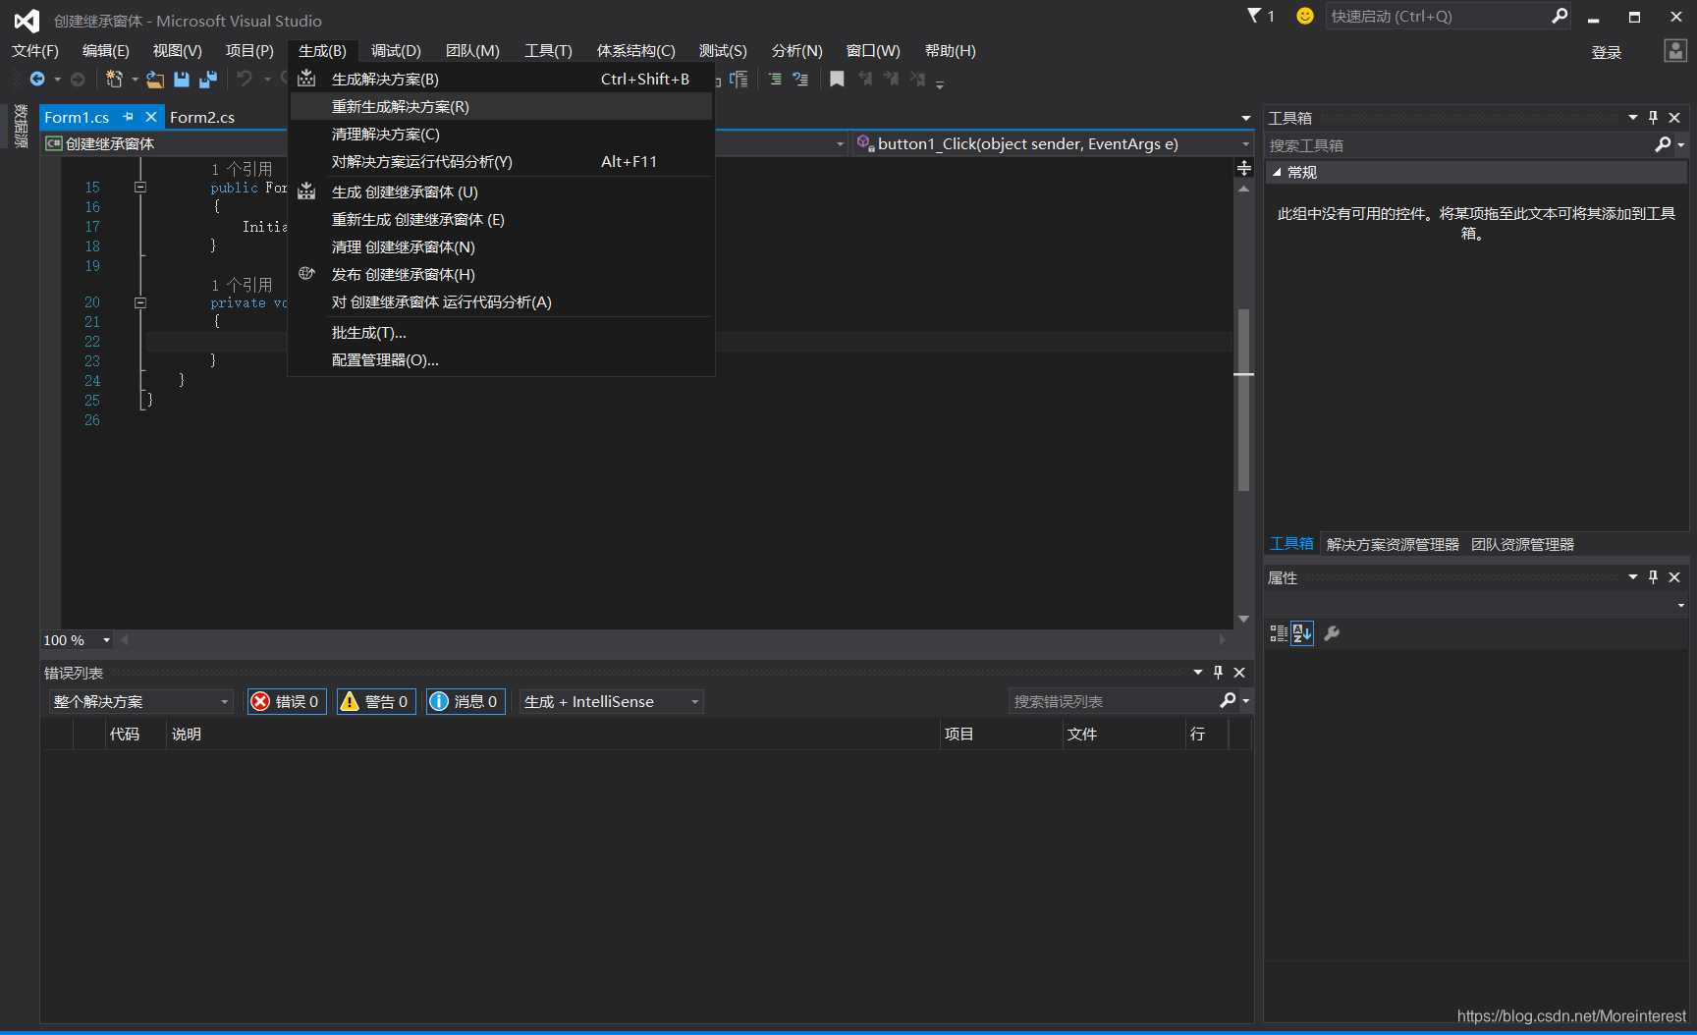Click the editor vertical scrollbar thumb
The width and height of the screenshot is (1697, 1035).
(x=1243, y=399)
